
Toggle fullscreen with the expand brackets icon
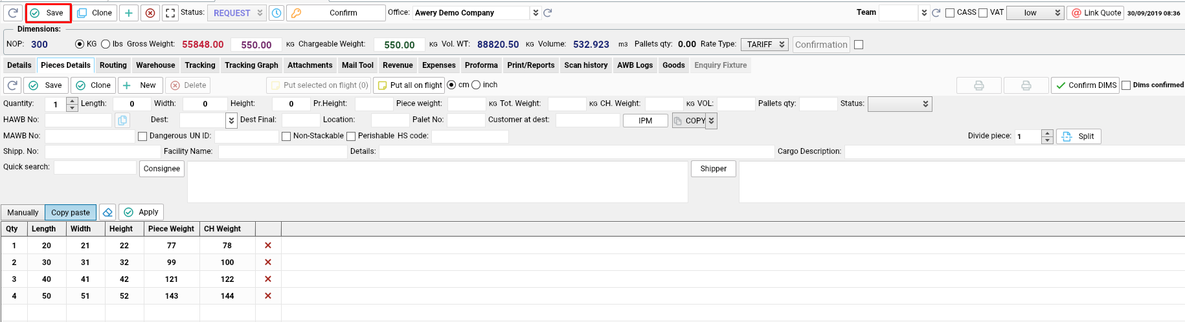click(170, 13)
